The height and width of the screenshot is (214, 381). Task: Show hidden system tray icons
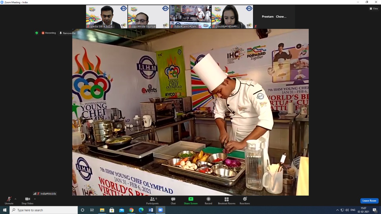coord(337,210)
